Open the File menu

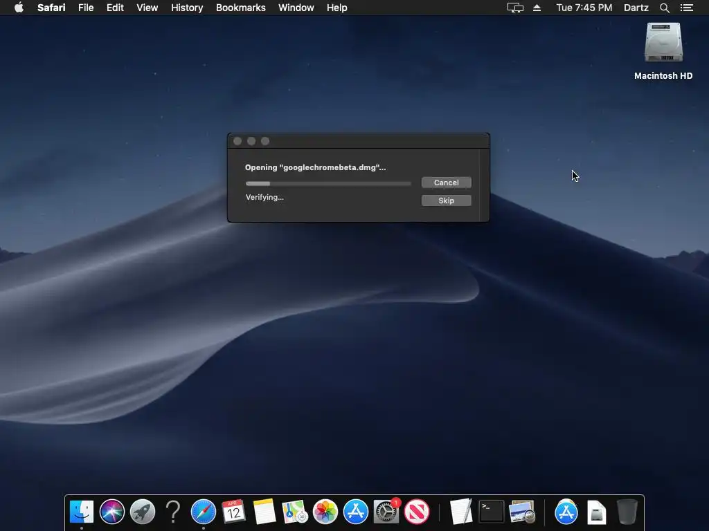pyautogui.click(x=85, y=8)
